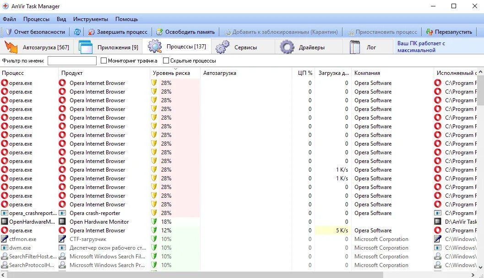The height and width of the screenshot is (278, 484).
Task: Sort by the Процесс column header
Action: pos(29,73)
